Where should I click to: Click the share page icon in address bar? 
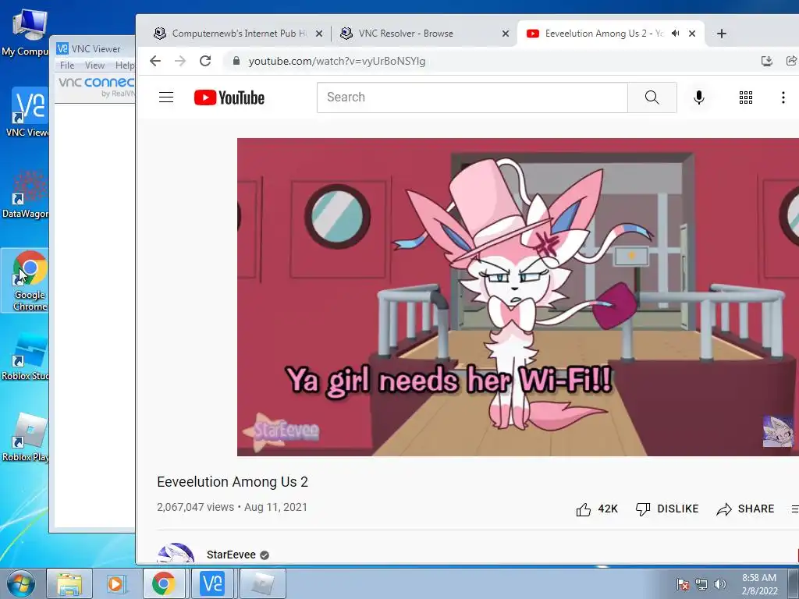[791, 61]
